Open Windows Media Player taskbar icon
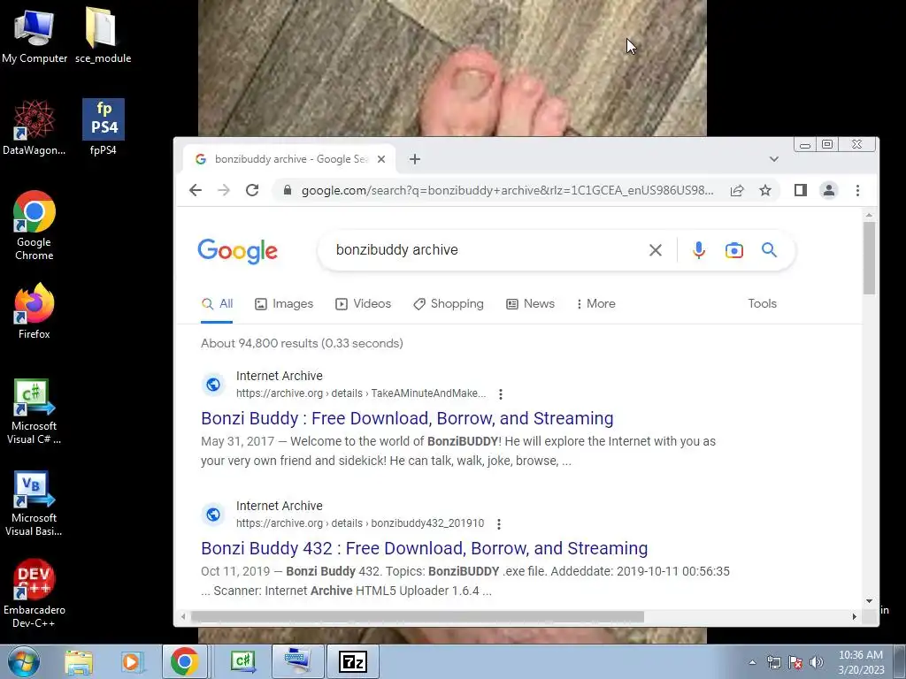Image resolution: width=906 pixels, height=679 pixels. (x=131, y=661)
